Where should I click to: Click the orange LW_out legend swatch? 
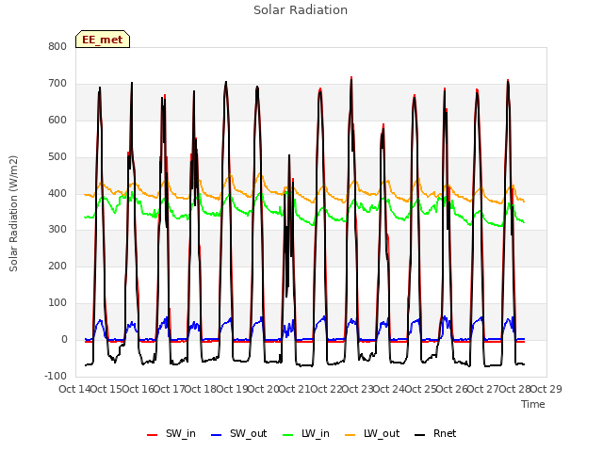[350, 435]
